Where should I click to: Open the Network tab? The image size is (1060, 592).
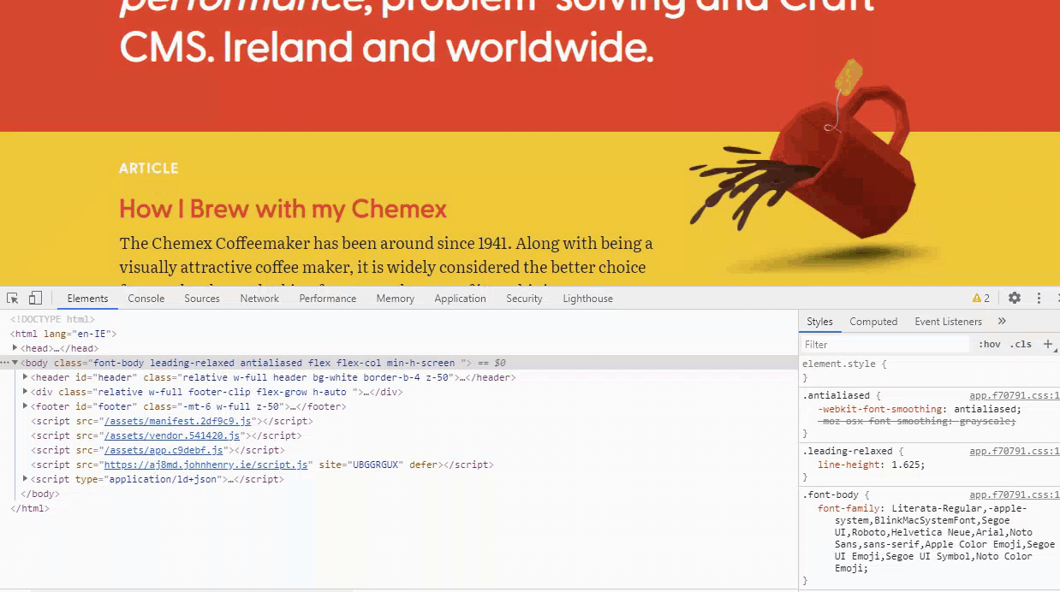[259, 299]
